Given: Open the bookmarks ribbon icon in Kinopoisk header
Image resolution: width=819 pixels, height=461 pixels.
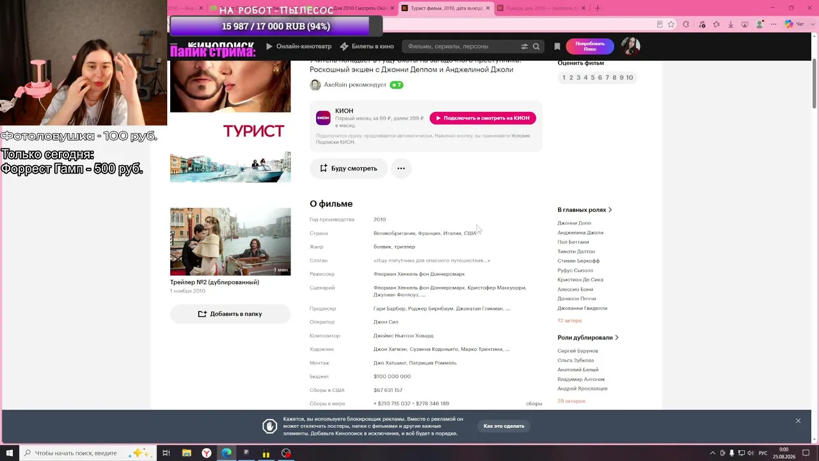Looking at the screenshot, I should tap(557, 46).
